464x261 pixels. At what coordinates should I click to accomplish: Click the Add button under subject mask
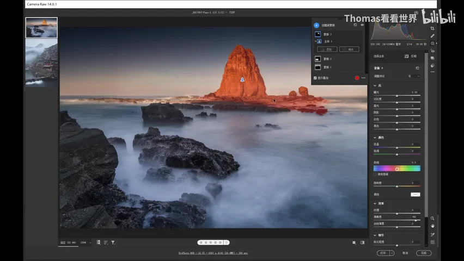(327, 49)
